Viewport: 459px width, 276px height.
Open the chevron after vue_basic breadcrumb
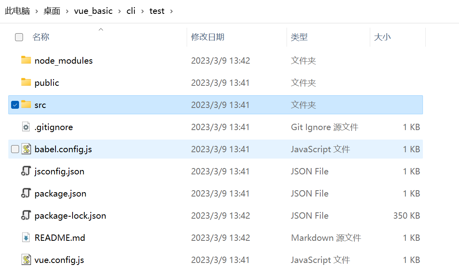(120, 11)
